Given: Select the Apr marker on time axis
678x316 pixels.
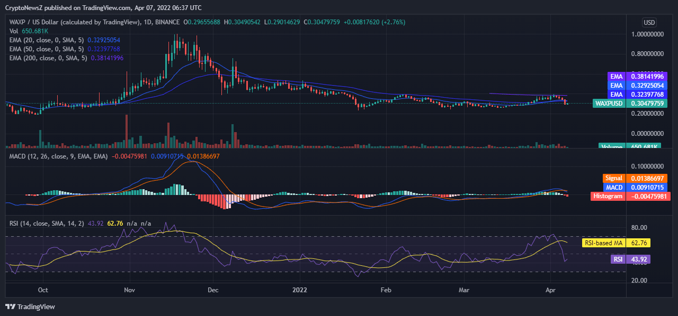Looking at the screenshot, I should pyautogui.click(x=551, y=290).
